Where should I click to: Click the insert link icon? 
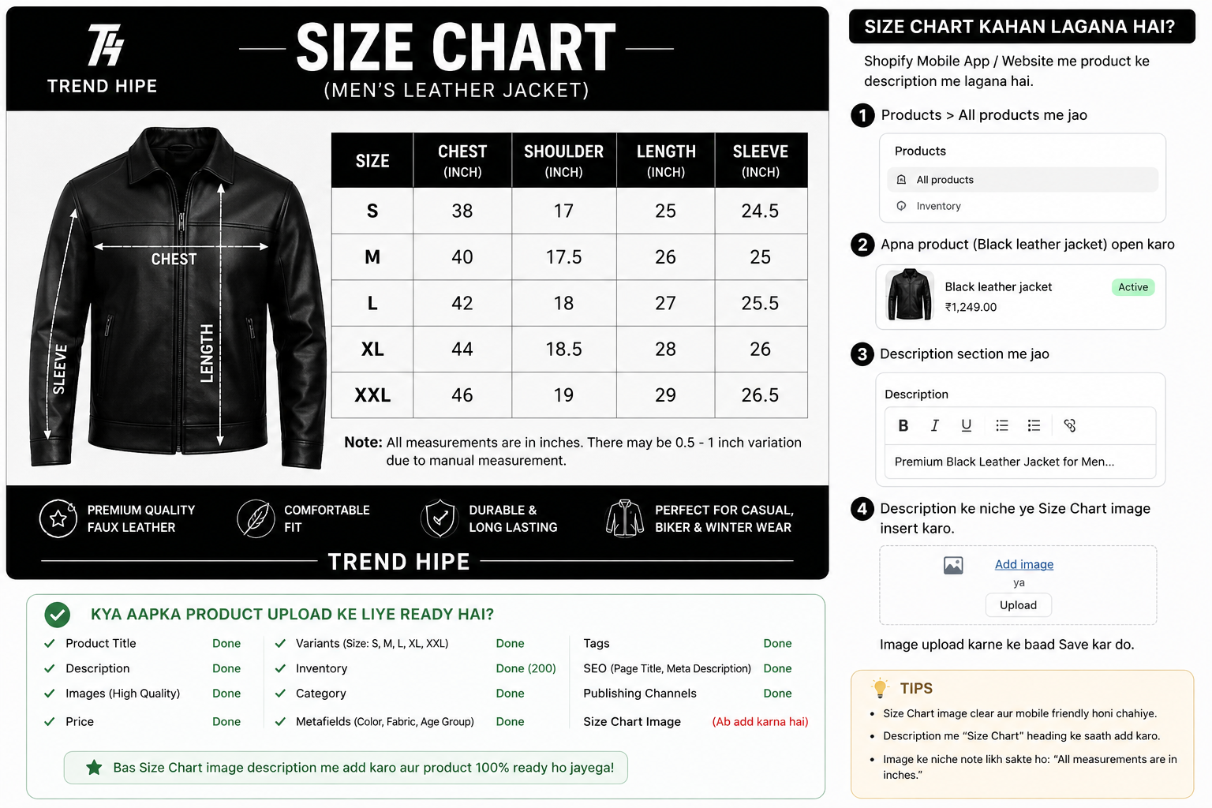[x=1070, y=425]
